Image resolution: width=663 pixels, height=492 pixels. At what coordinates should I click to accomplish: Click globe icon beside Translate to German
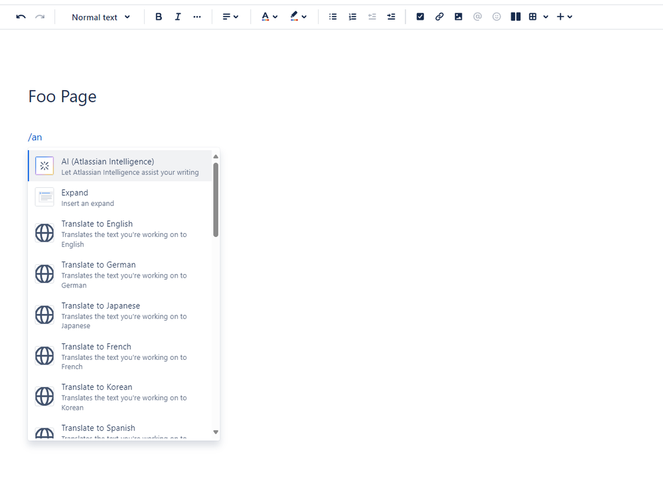point(44,274)
